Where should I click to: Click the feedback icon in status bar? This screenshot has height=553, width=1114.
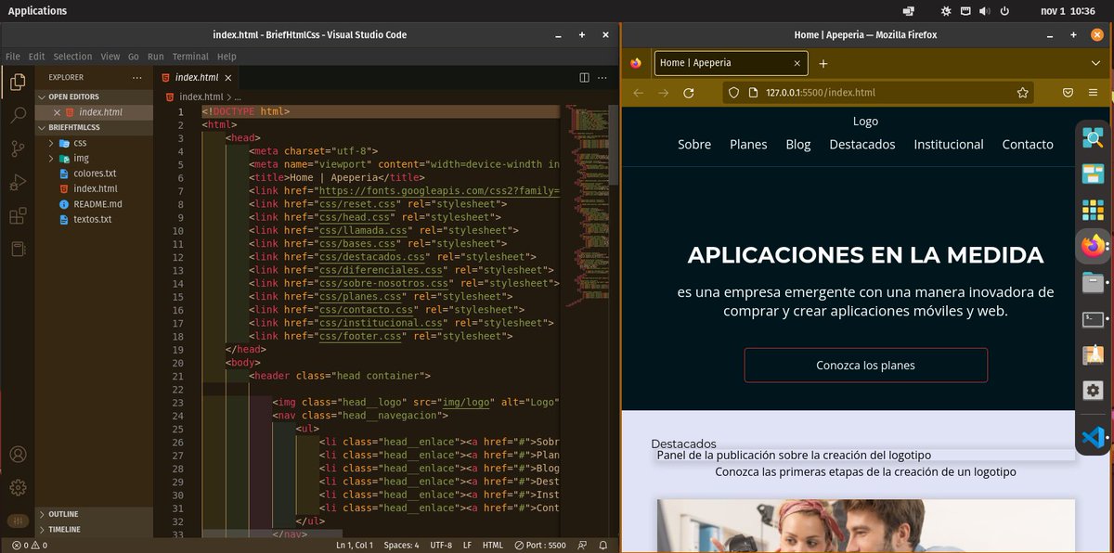[582, 546]
